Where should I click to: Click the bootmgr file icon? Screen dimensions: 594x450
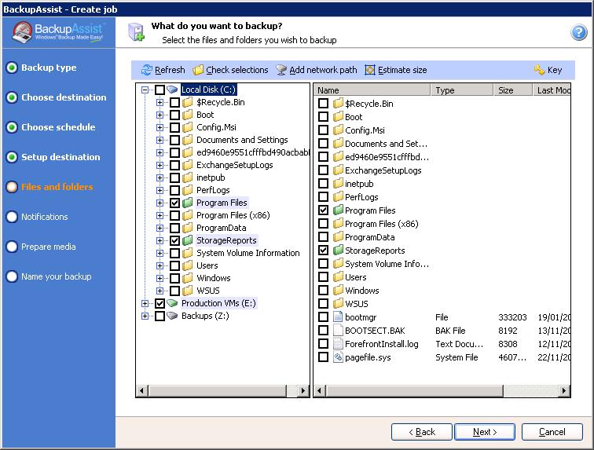pyautogui.click(x=338, y=317)
